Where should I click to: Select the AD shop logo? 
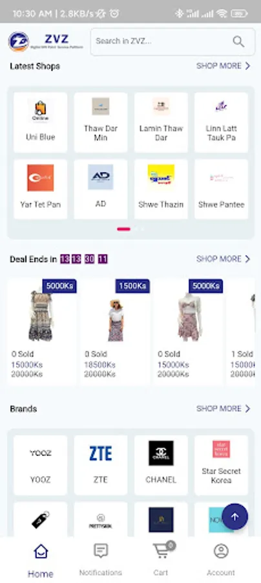coord(101,177)
